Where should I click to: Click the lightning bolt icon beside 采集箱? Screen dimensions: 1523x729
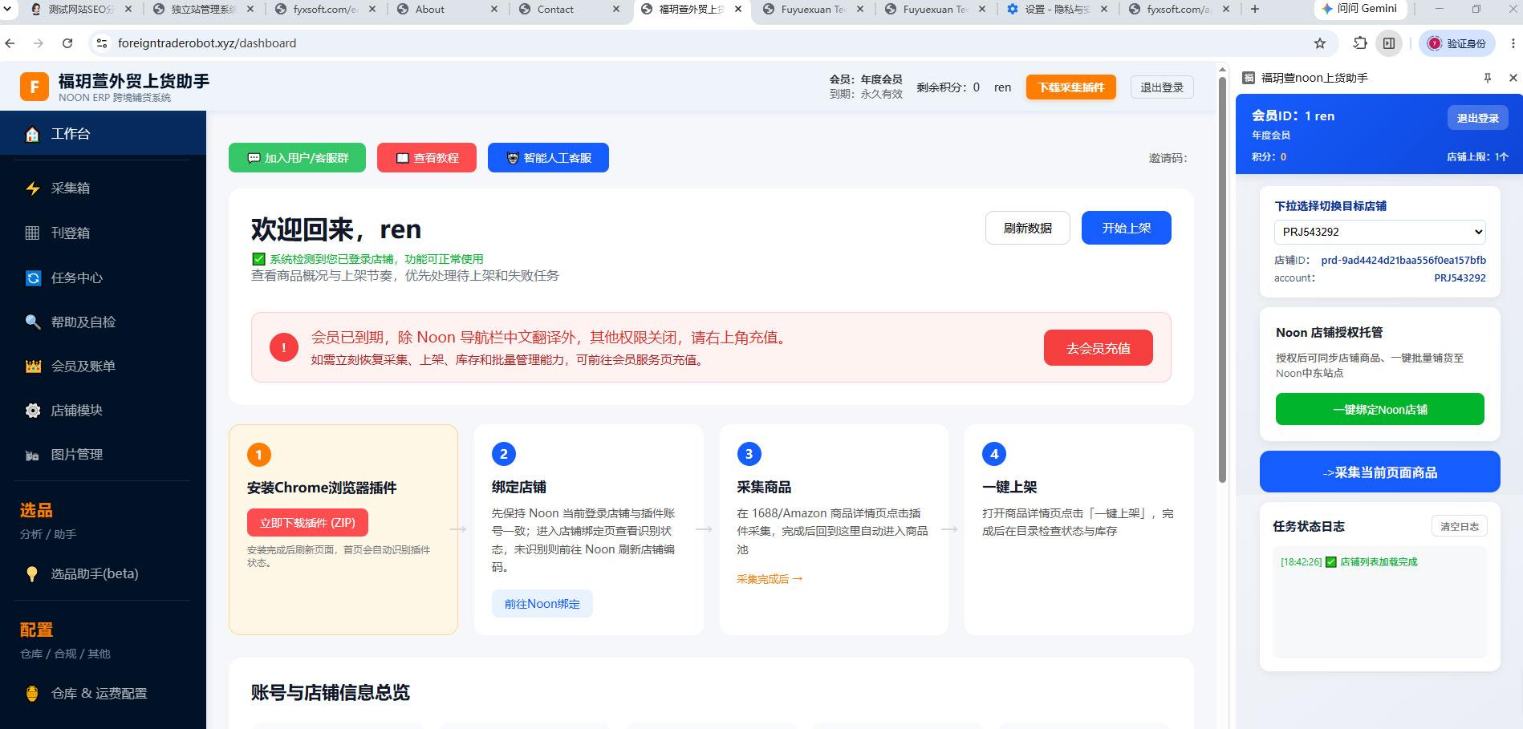click(32, 188)
